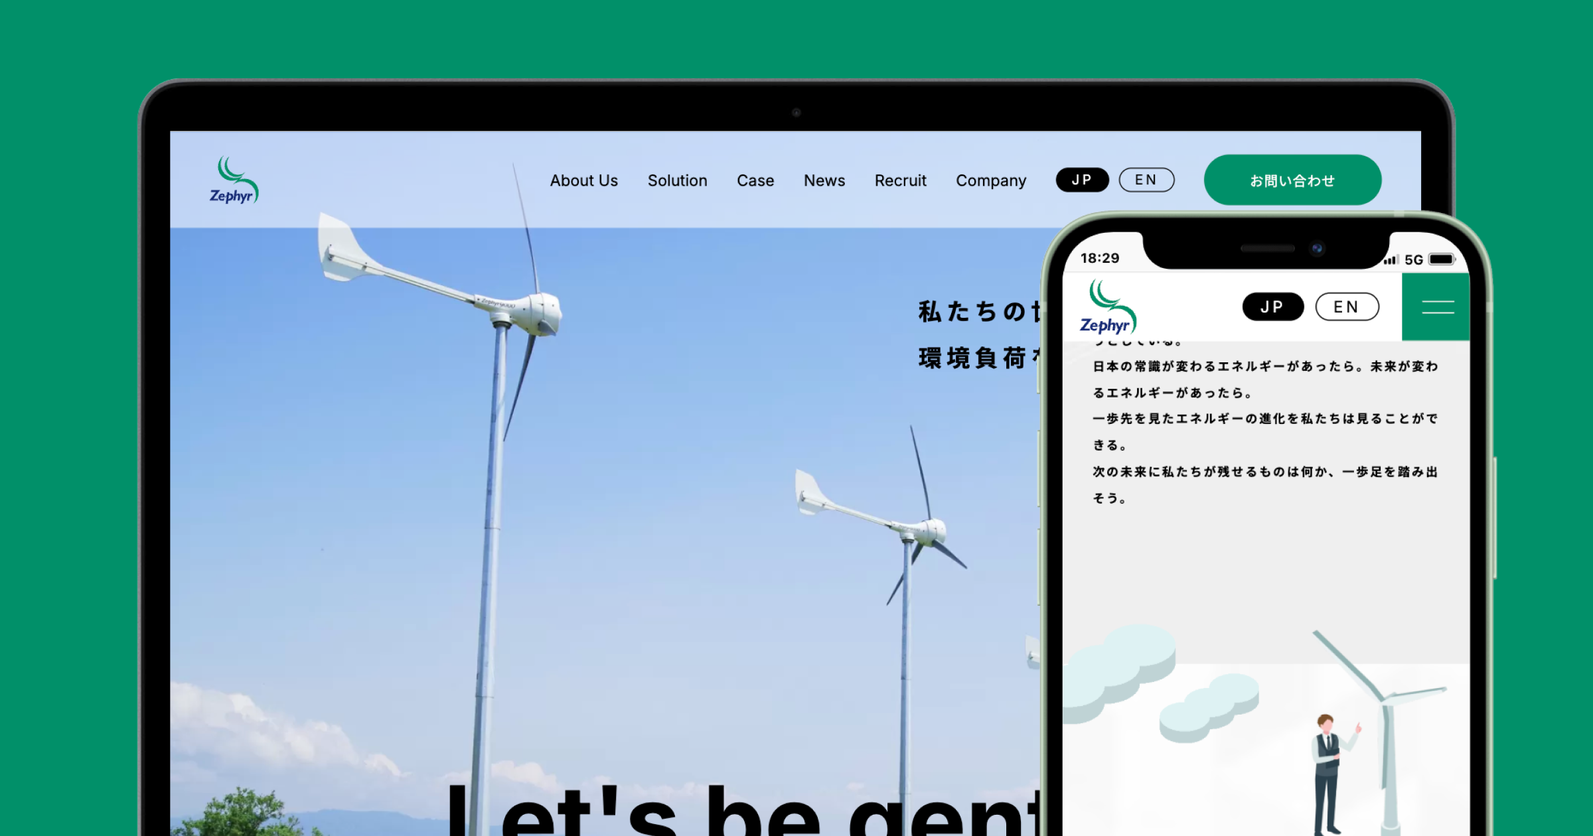Switch desktop site language to EN
Image resolution: width=1593 pixels, height=836 pixels.
point(1146,180)
